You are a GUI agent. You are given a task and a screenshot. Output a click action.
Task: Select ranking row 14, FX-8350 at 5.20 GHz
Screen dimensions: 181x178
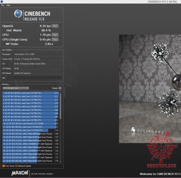point(31,137)
